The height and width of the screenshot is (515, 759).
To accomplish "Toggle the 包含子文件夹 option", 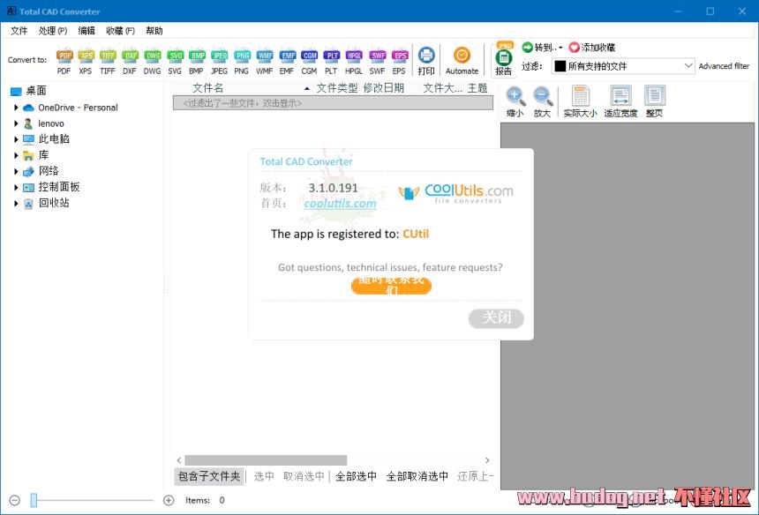I will [209, 476].
